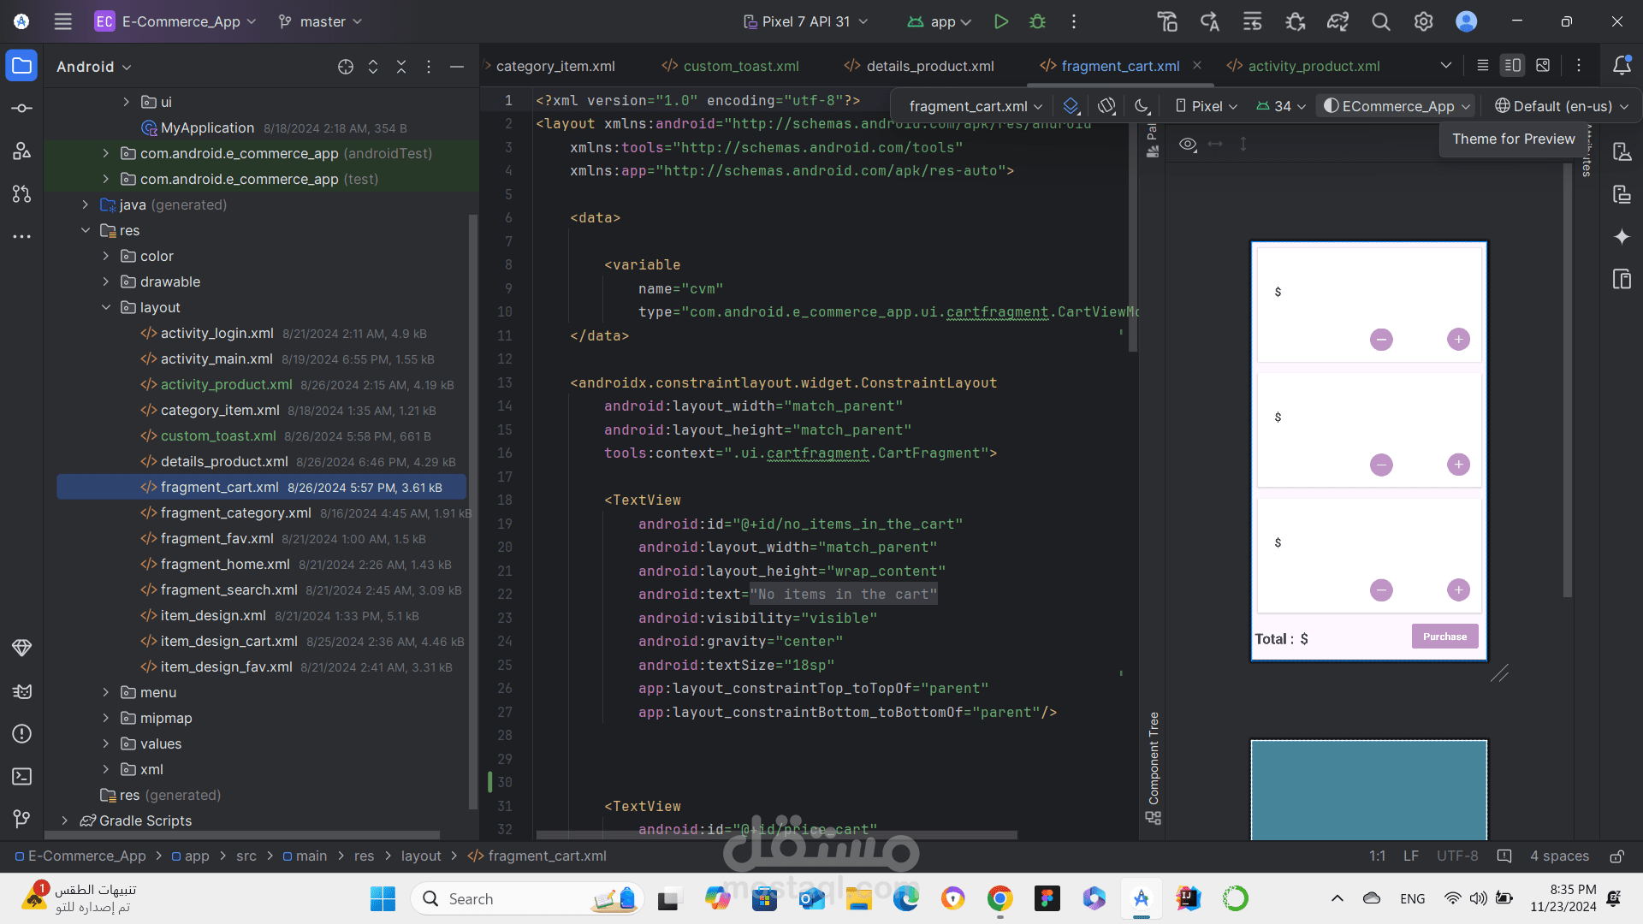Switch editor to Split view
The width and height of the screenshot is (1643, 924).
(x=1512, y=65)
